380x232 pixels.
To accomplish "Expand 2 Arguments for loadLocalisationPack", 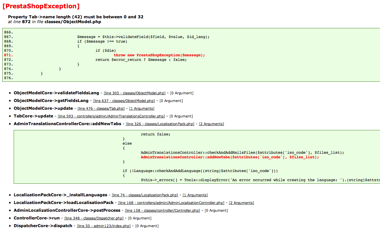I will click(241, 203).
